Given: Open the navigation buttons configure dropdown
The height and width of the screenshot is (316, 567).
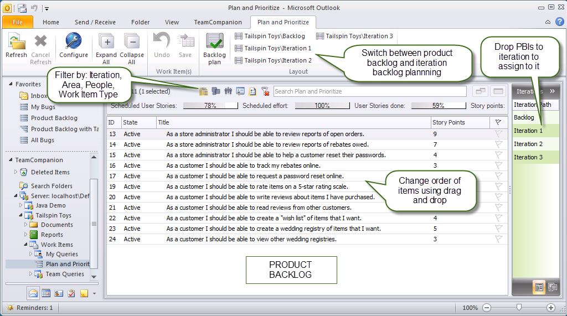Looking at the screenshot, I should coord(94,293).
